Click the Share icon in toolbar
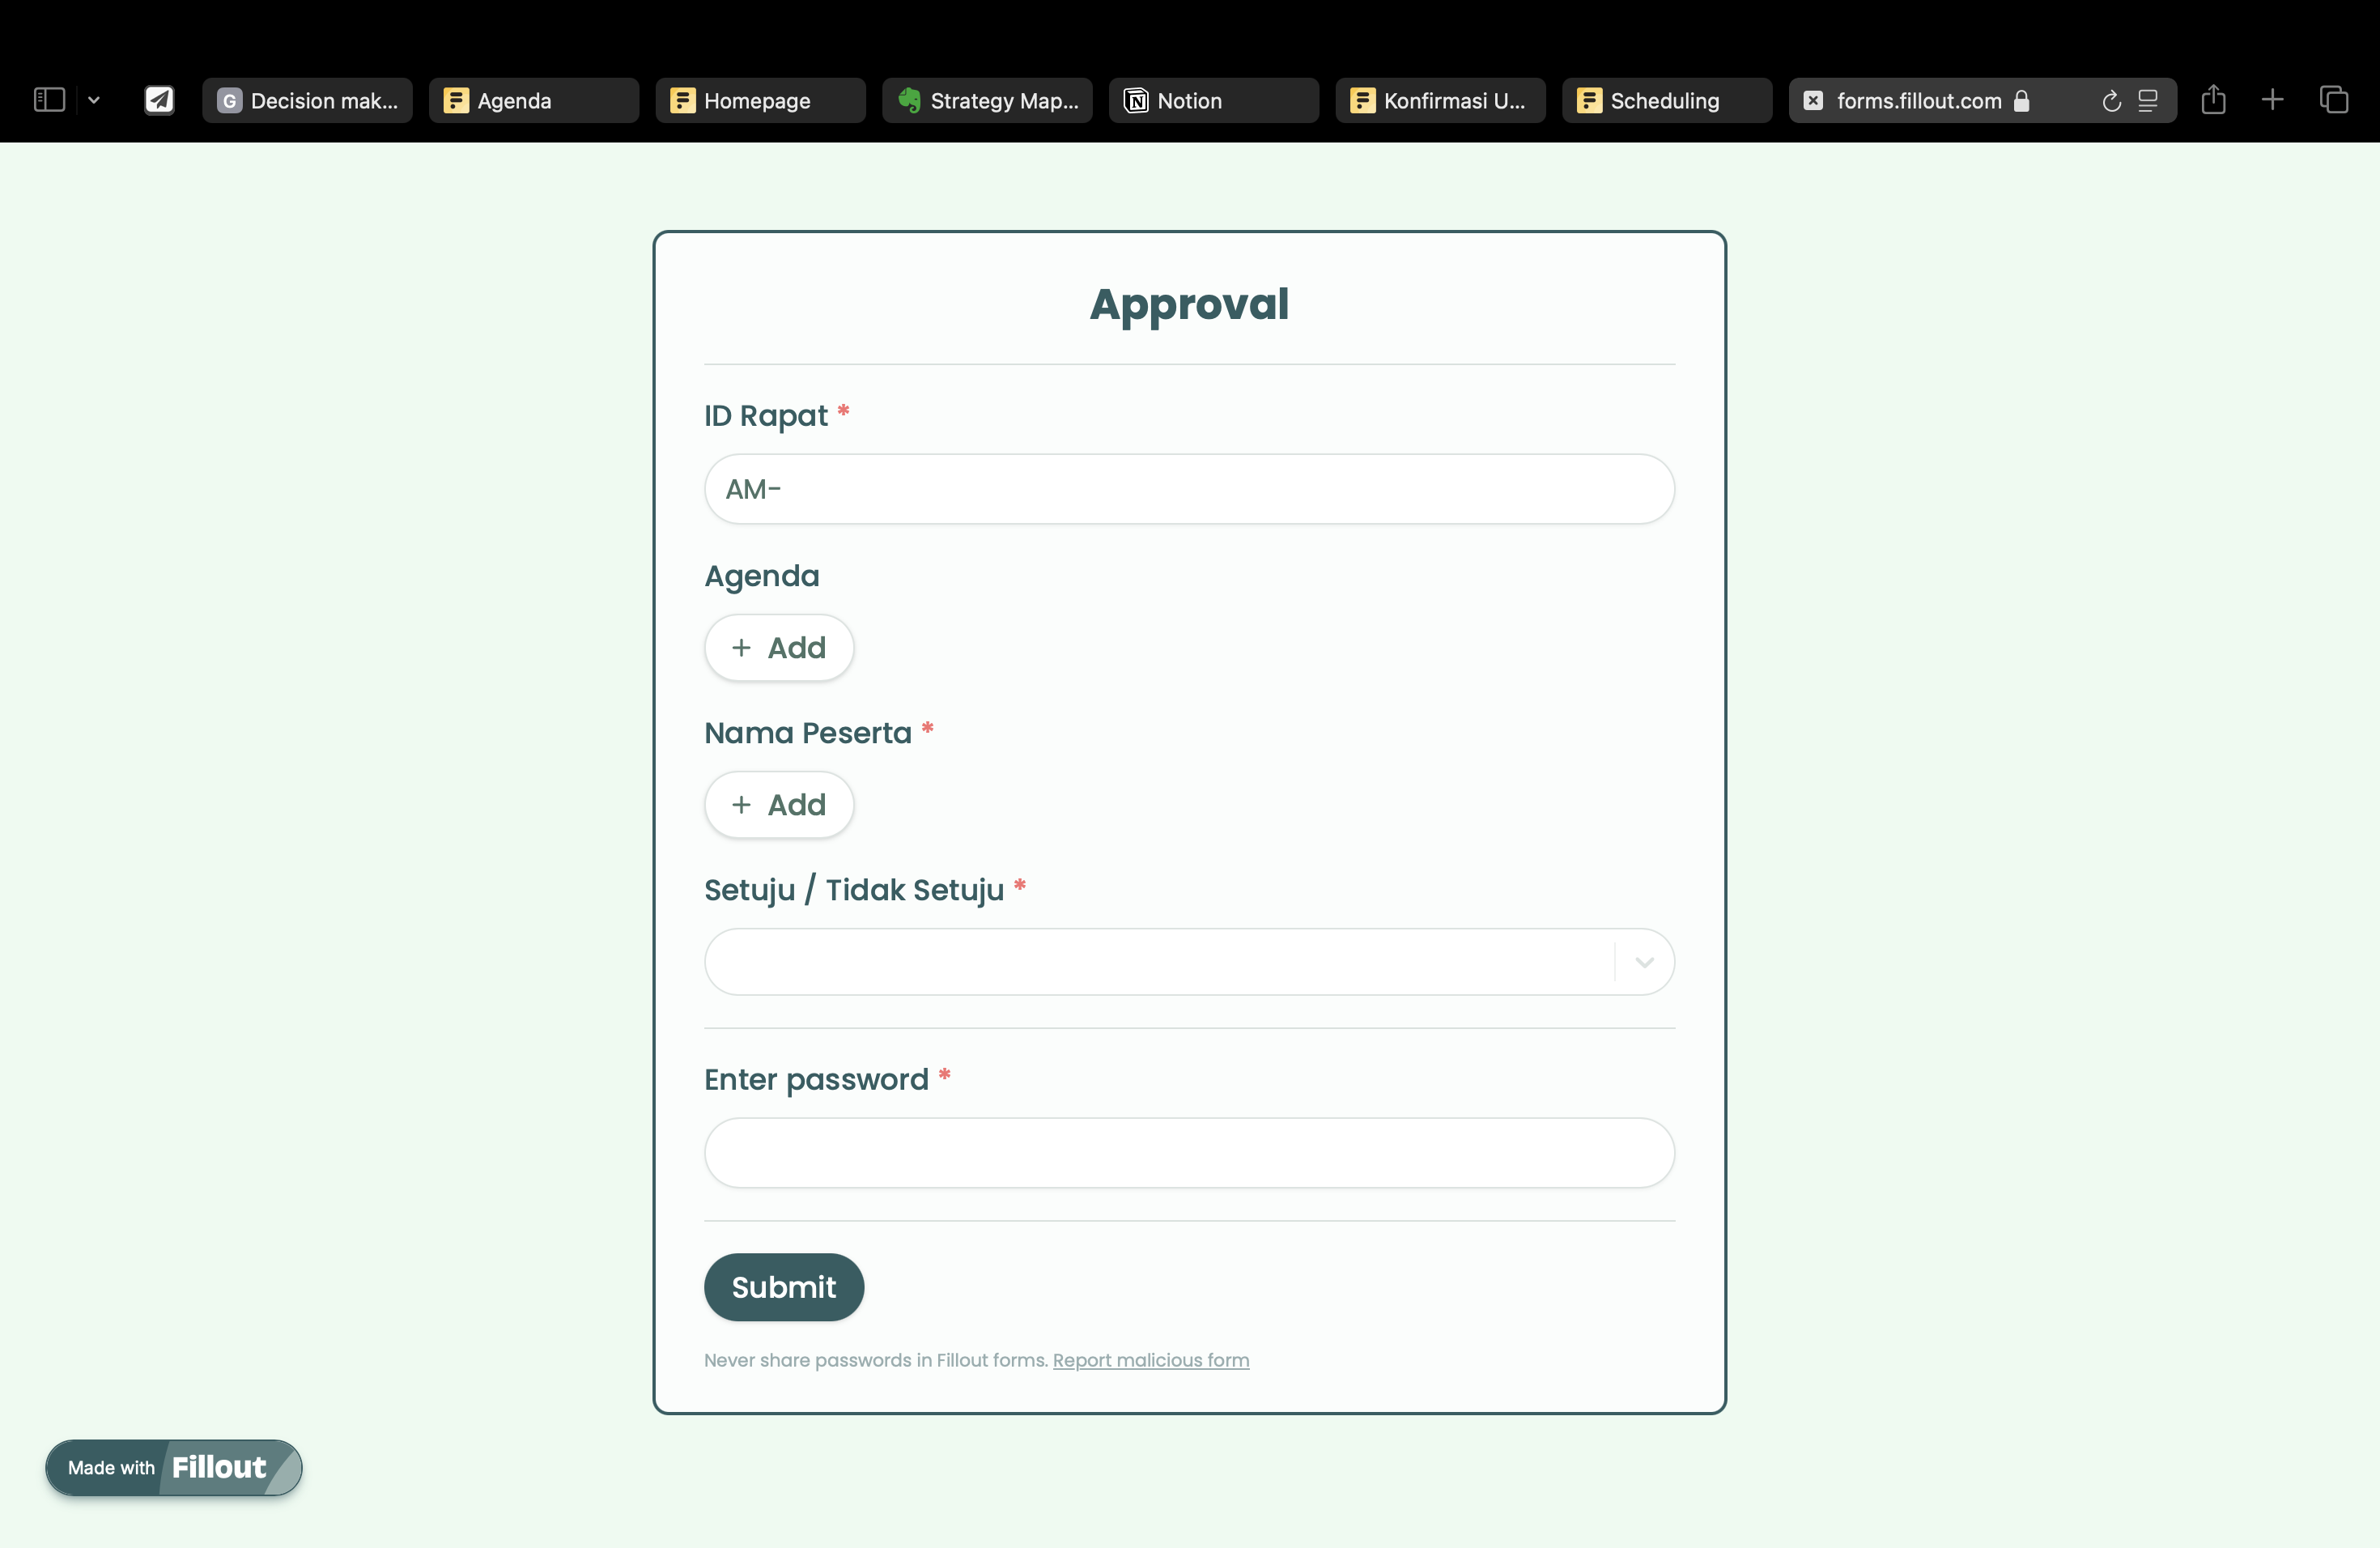This screenshot has width=2380, height=1548. [2214, 99]
